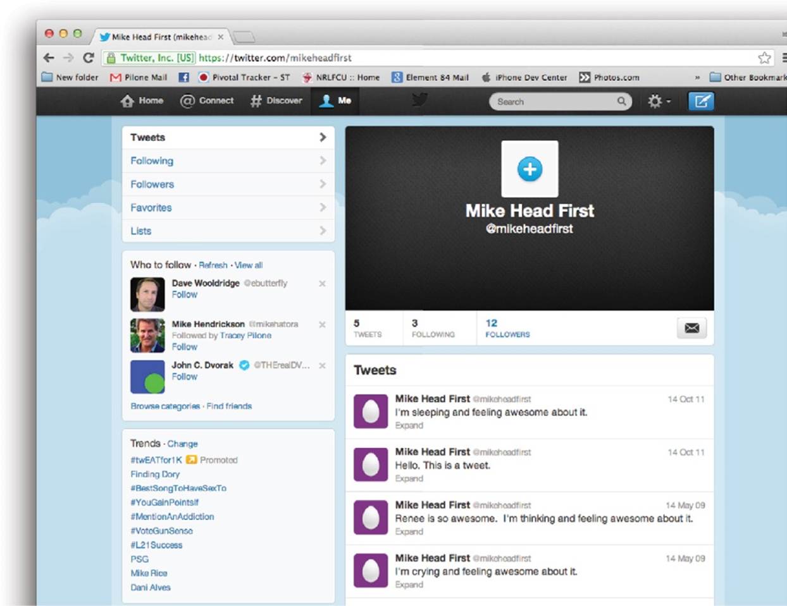Bookmark the page with the star icon
787x606 pixels.
(765, 58)
